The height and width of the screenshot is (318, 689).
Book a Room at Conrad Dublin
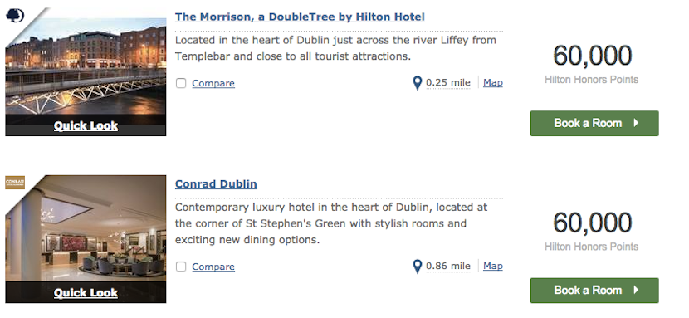point(594,291)
